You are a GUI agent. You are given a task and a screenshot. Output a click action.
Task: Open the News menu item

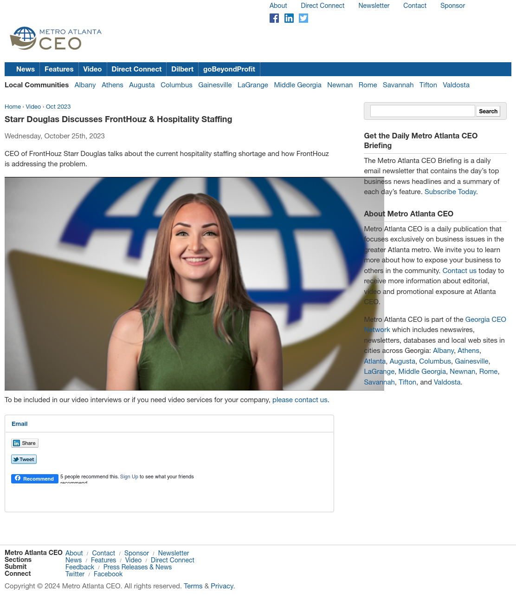pos(26,69)
